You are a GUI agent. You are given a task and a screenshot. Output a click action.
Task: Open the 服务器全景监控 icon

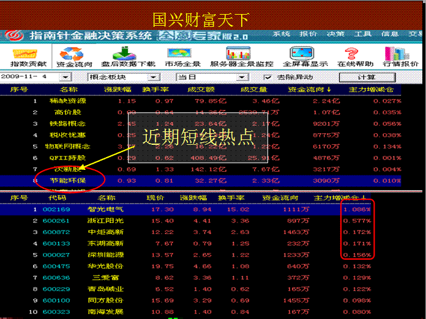point(238,53)
